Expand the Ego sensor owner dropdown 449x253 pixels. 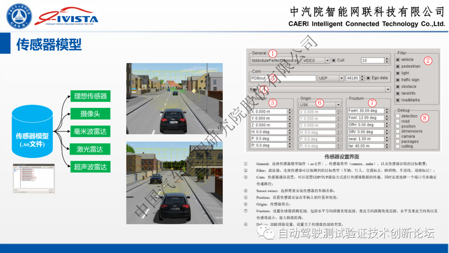click(x=387, y=89)
